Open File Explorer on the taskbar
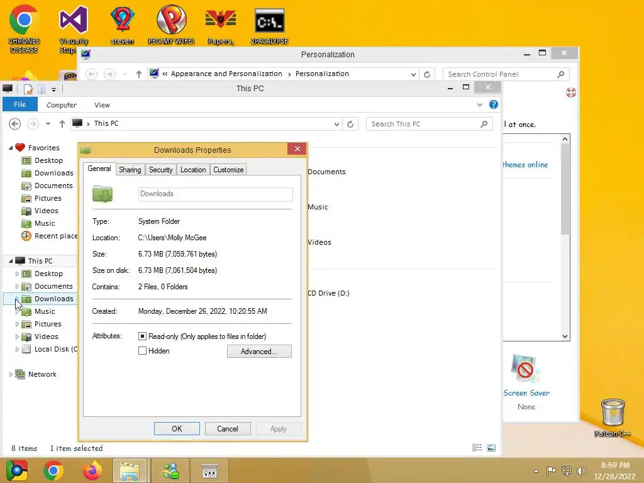Image resolution: width=644 pixels, height=483 pixels. [x=130, y=470]
